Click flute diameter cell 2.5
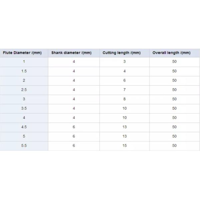This screenshot has height=200, width=200. click(24, 90)
